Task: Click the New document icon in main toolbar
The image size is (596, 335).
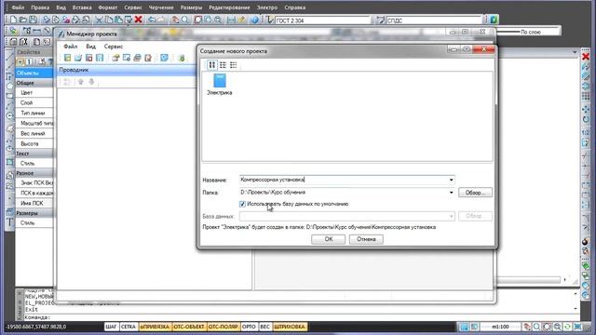Action: pyautogui.click(x=13, y=20)
